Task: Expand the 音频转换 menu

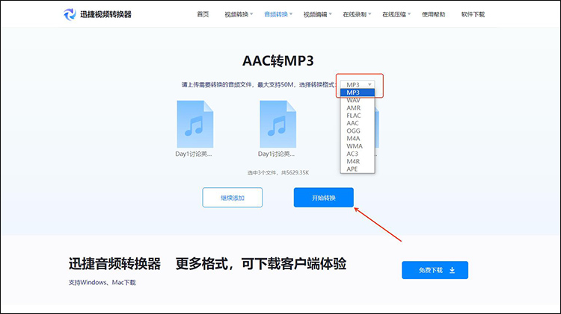Action: [278, 14]
